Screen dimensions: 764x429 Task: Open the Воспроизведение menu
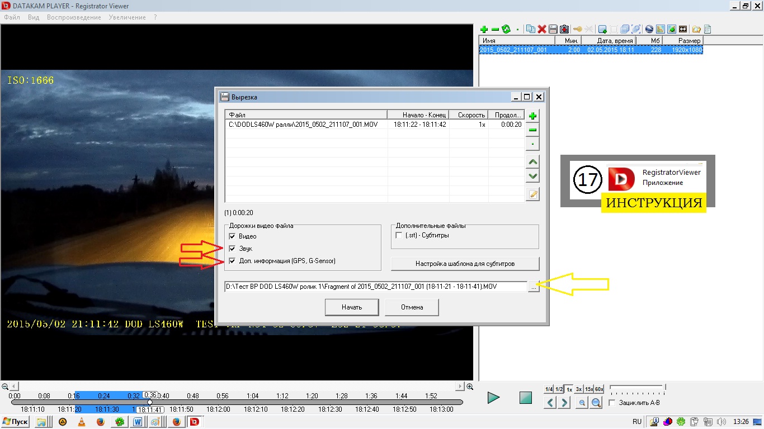tap(74, 17)
